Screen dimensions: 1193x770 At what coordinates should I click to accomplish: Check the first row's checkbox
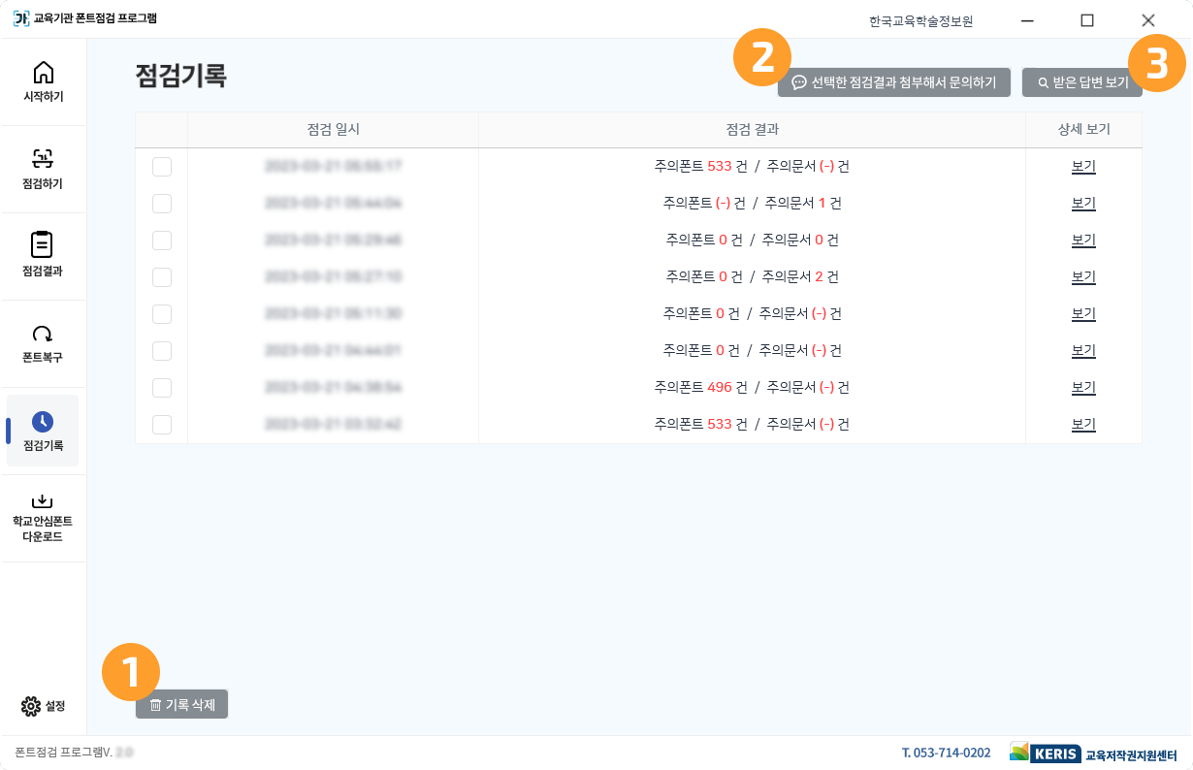coord(161,166)
